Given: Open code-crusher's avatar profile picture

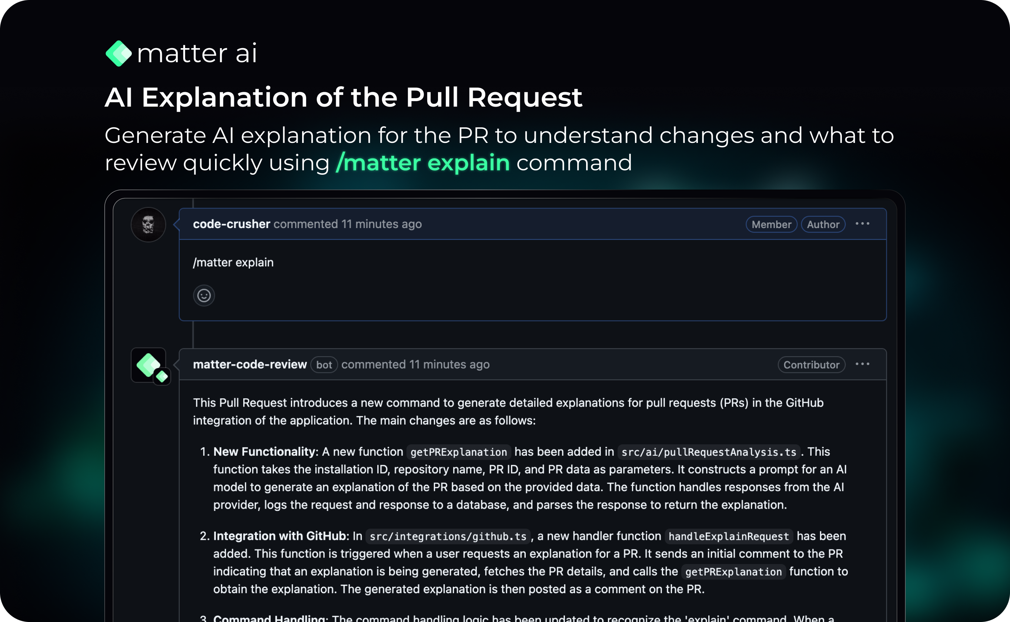Looking at the screenshot, I should (148, 225).
